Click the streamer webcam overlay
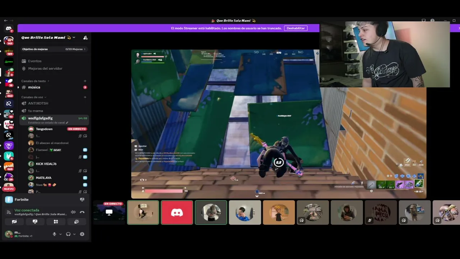The image size is (460, 259). point(385,54)
